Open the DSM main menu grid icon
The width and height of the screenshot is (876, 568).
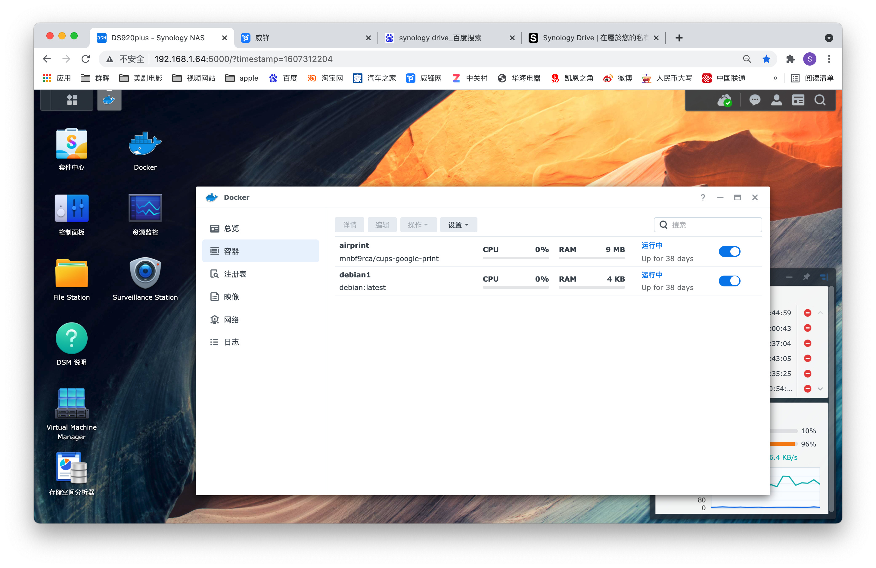click(72, 100)
